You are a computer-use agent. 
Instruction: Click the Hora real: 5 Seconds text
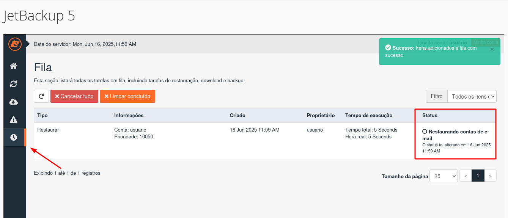point(368,136)
